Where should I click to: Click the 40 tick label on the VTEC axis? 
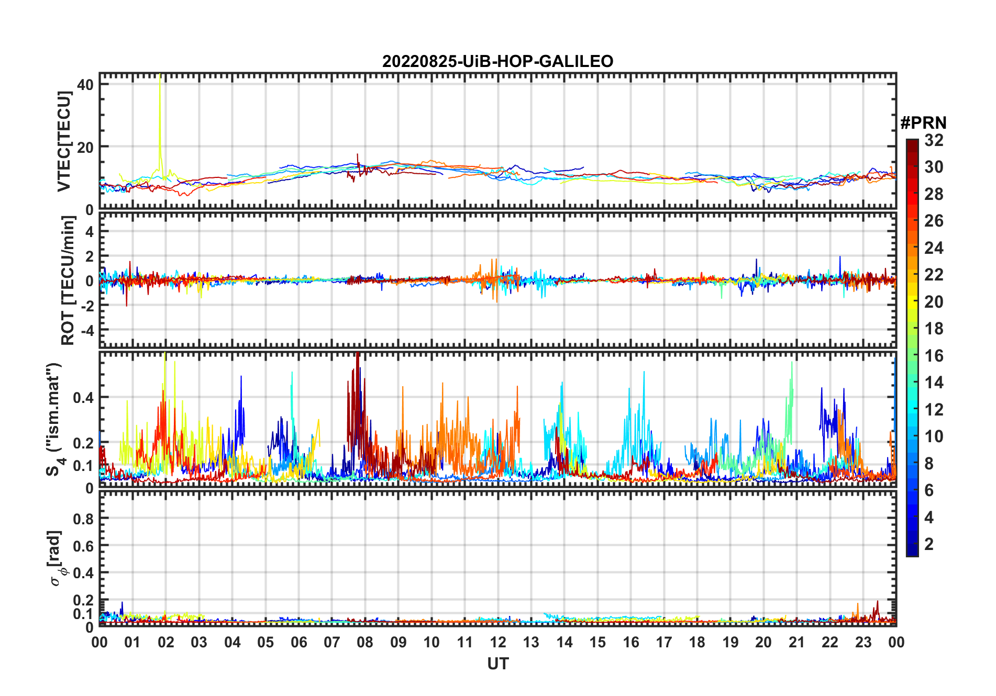pyautogui.click(x=85, y=85)
